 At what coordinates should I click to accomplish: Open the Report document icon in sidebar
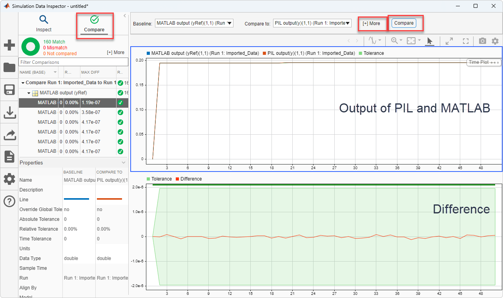[9, 157]
